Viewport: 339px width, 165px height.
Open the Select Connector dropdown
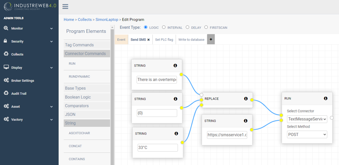[x=307, y=119]
